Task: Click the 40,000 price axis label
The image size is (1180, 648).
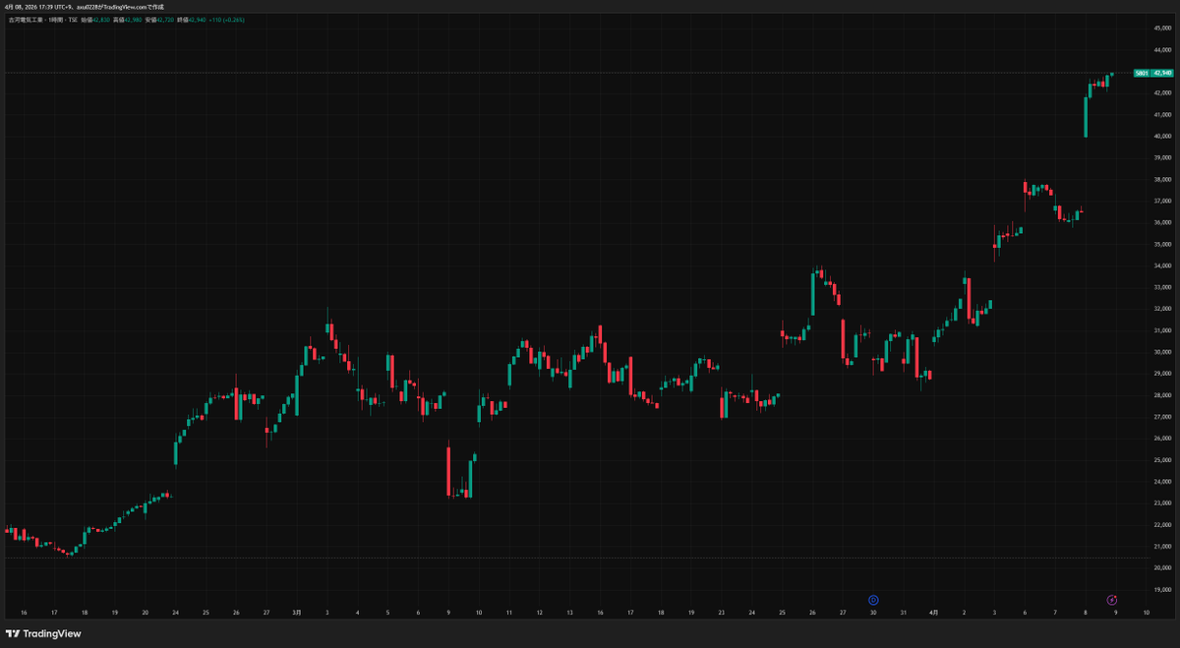Action: click(x=1162, y=136)
